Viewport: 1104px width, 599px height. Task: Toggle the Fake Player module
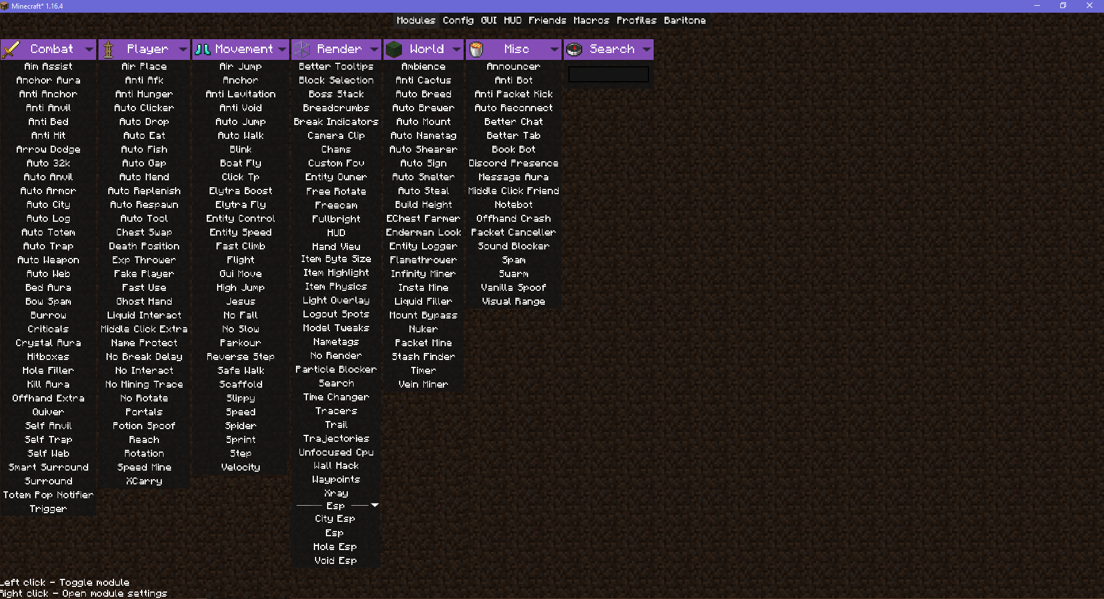[x=144, y=274]
